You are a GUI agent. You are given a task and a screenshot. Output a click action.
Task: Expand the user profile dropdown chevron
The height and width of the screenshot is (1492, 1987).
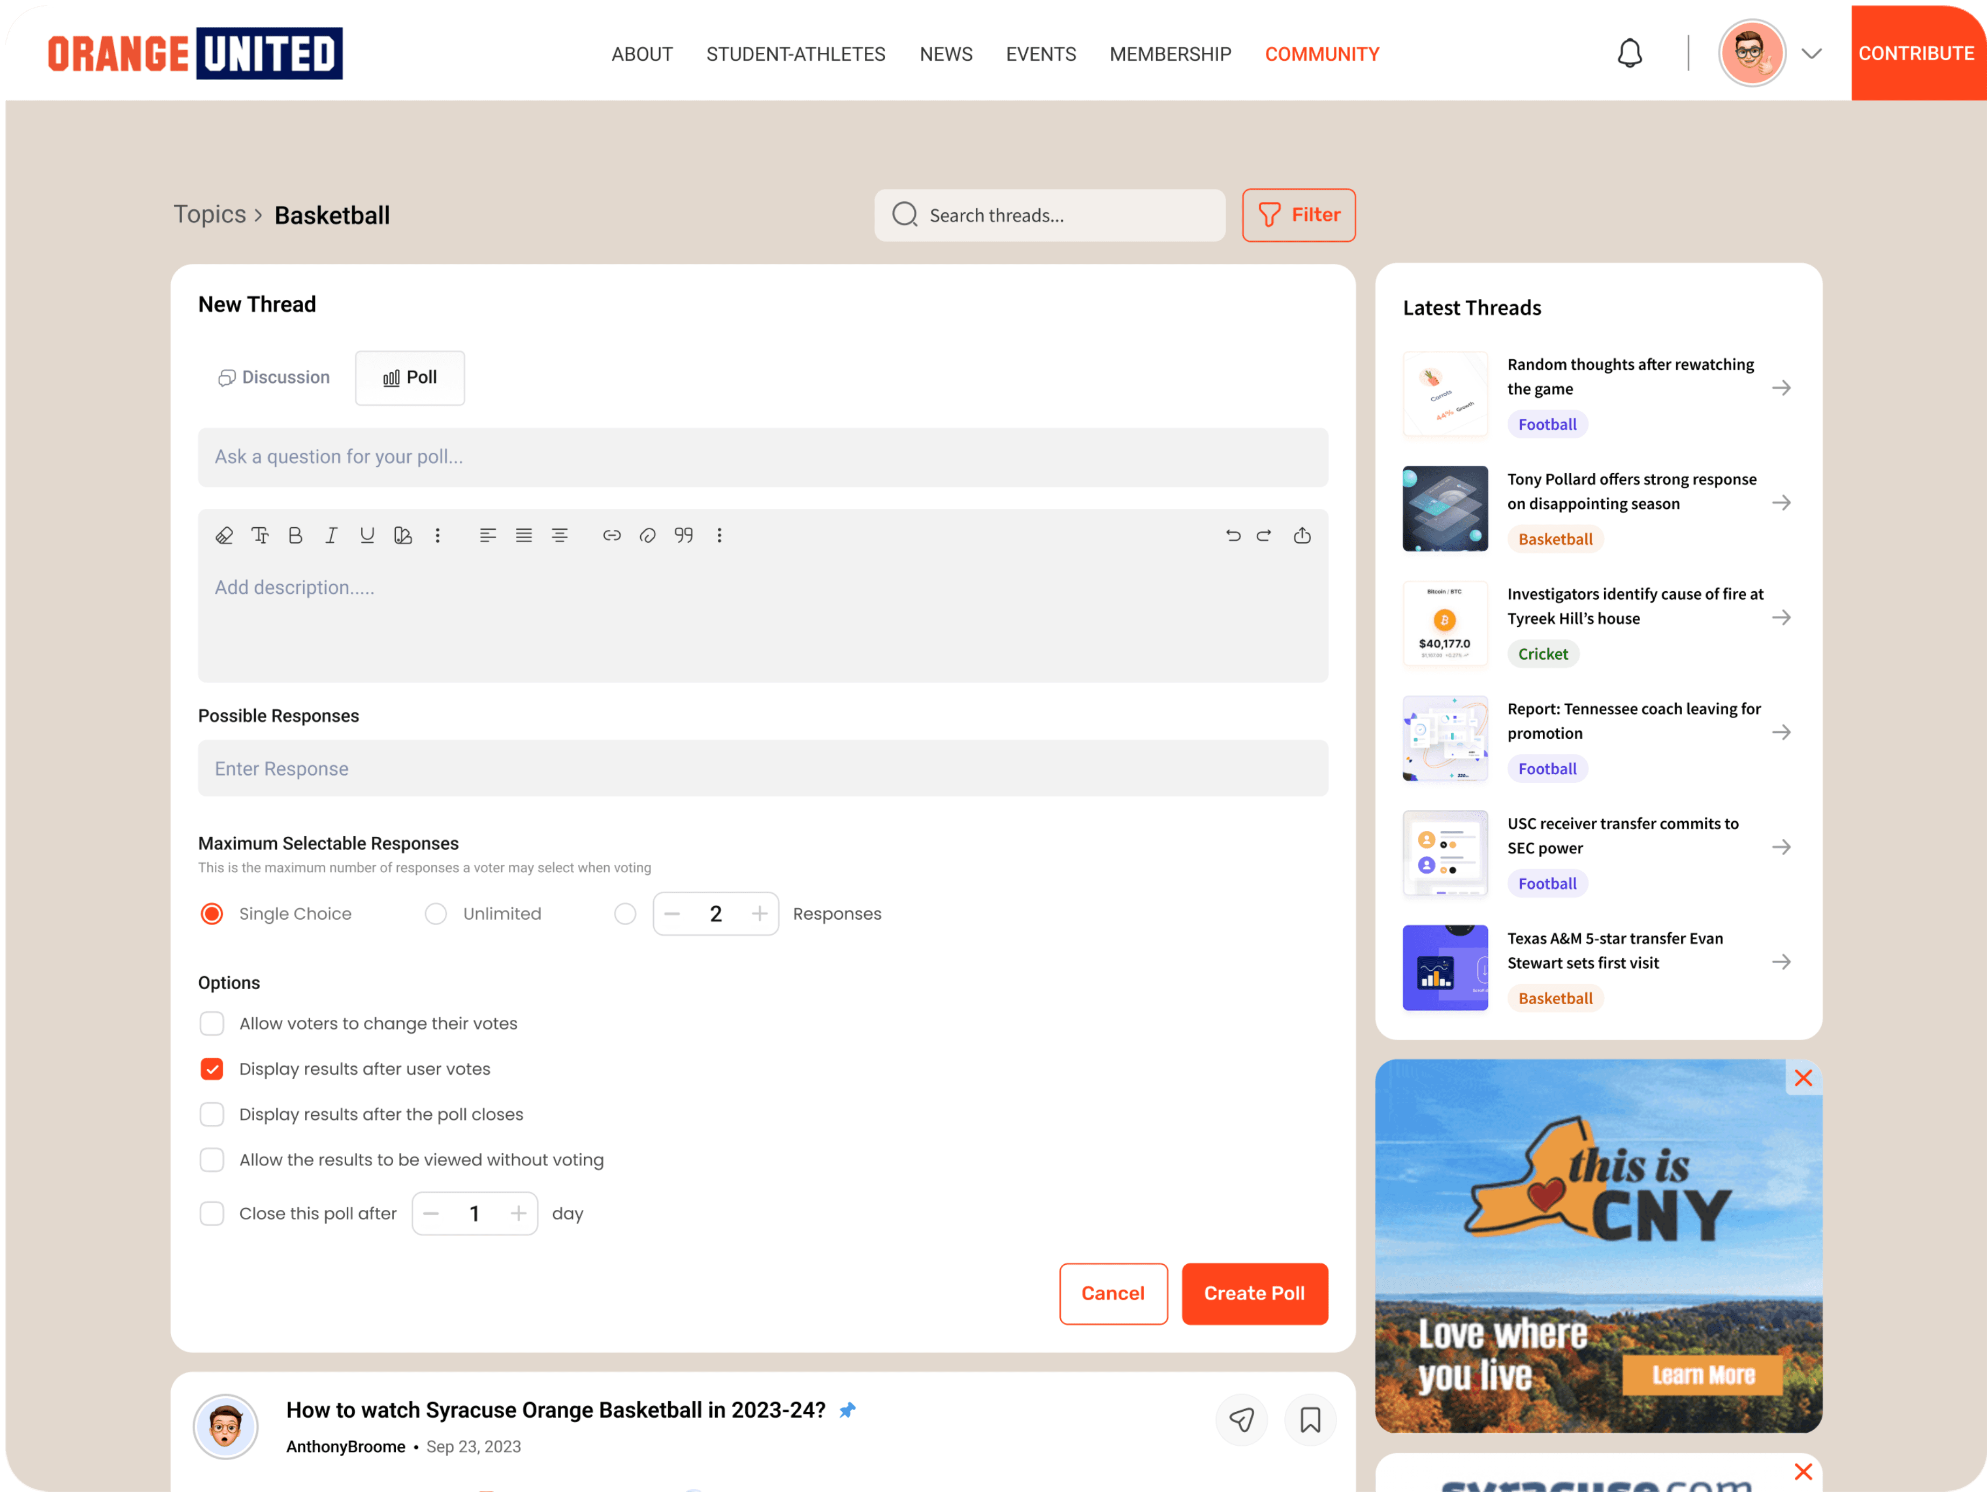point(1811,54)
